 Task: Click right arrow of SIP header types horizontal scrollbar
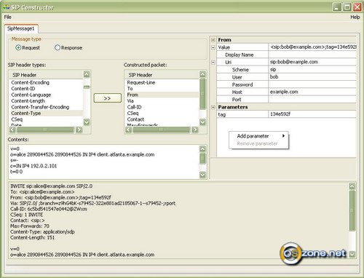[79, 130]
